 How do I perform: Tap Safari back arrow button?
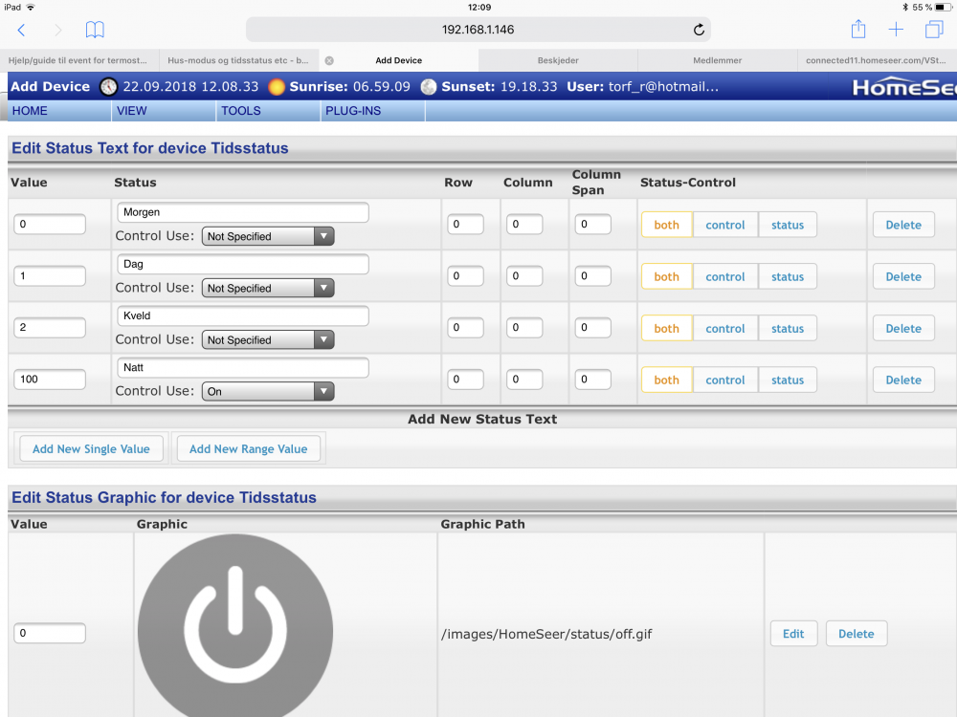(x=21, y=30)
